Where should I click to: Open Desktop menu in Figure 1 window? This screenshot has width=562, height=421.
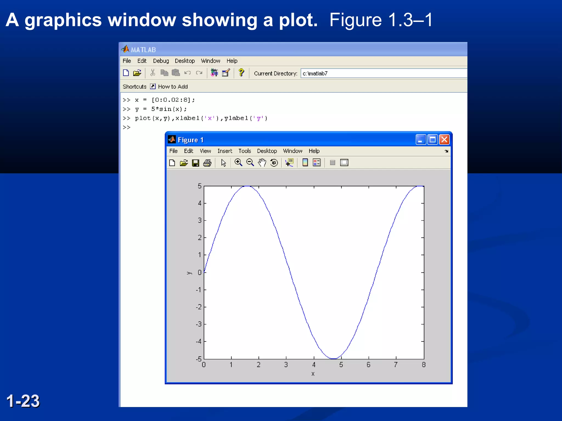(x=267, y=151)
